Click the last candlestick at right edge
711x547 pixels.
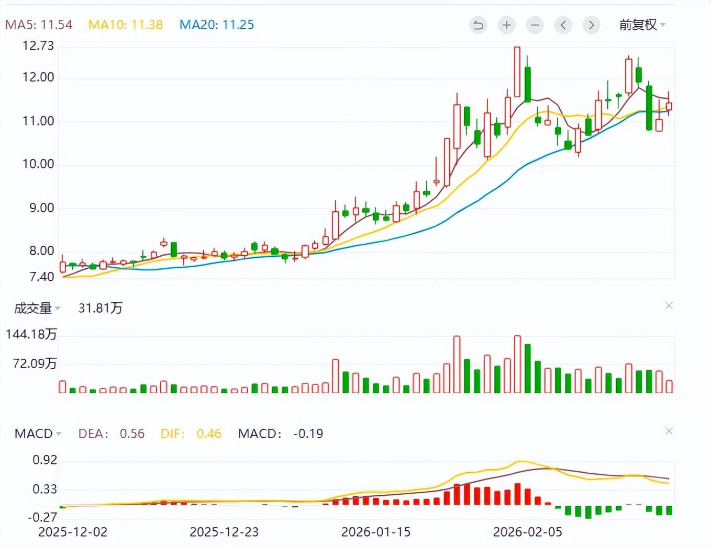(x=669, y=107)
